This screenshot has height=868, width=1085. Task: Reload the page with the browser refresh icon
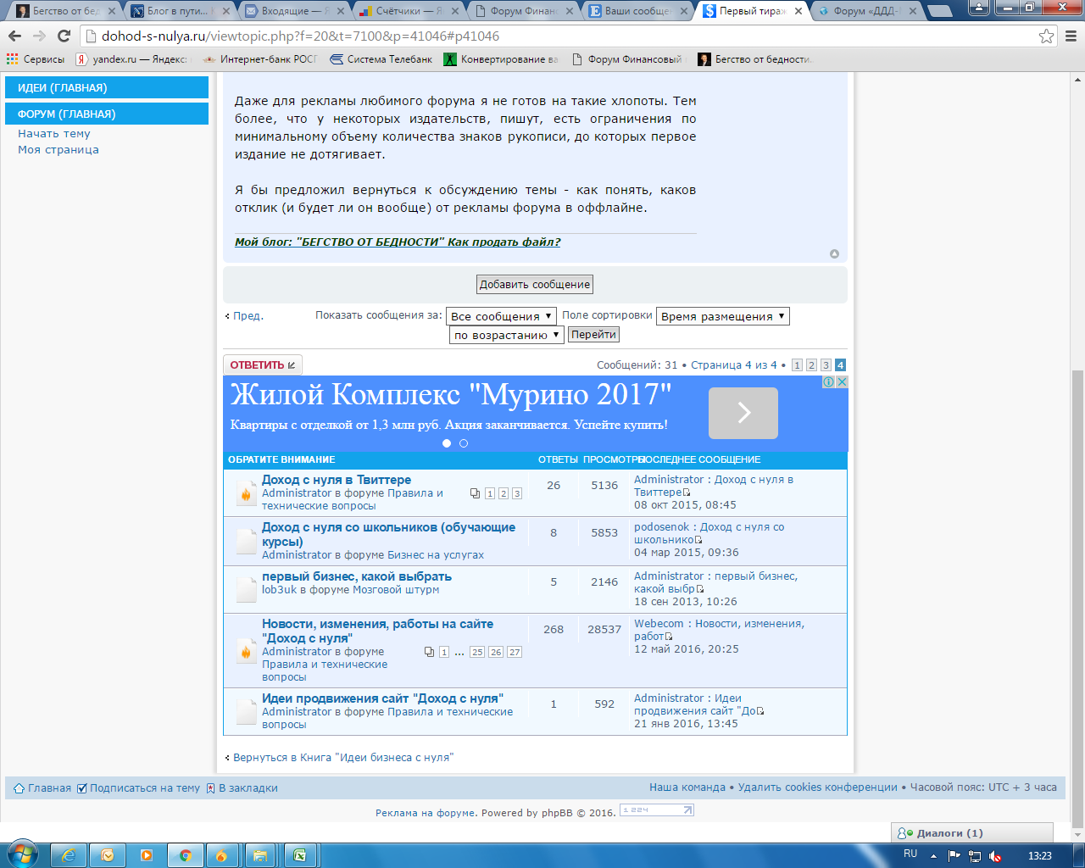(x=64, y=36)
